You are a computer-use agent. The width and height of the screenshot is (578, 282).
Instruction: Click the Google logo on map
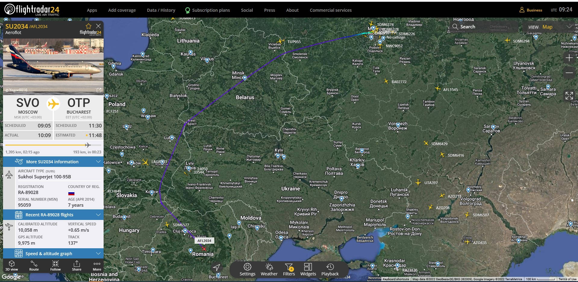point(11,277)
